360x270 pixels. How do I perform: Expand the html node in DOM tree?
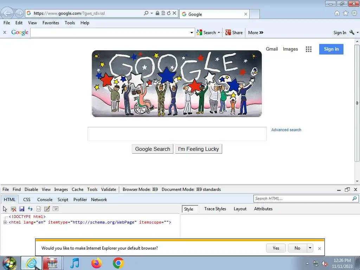(x=5, y=222)
